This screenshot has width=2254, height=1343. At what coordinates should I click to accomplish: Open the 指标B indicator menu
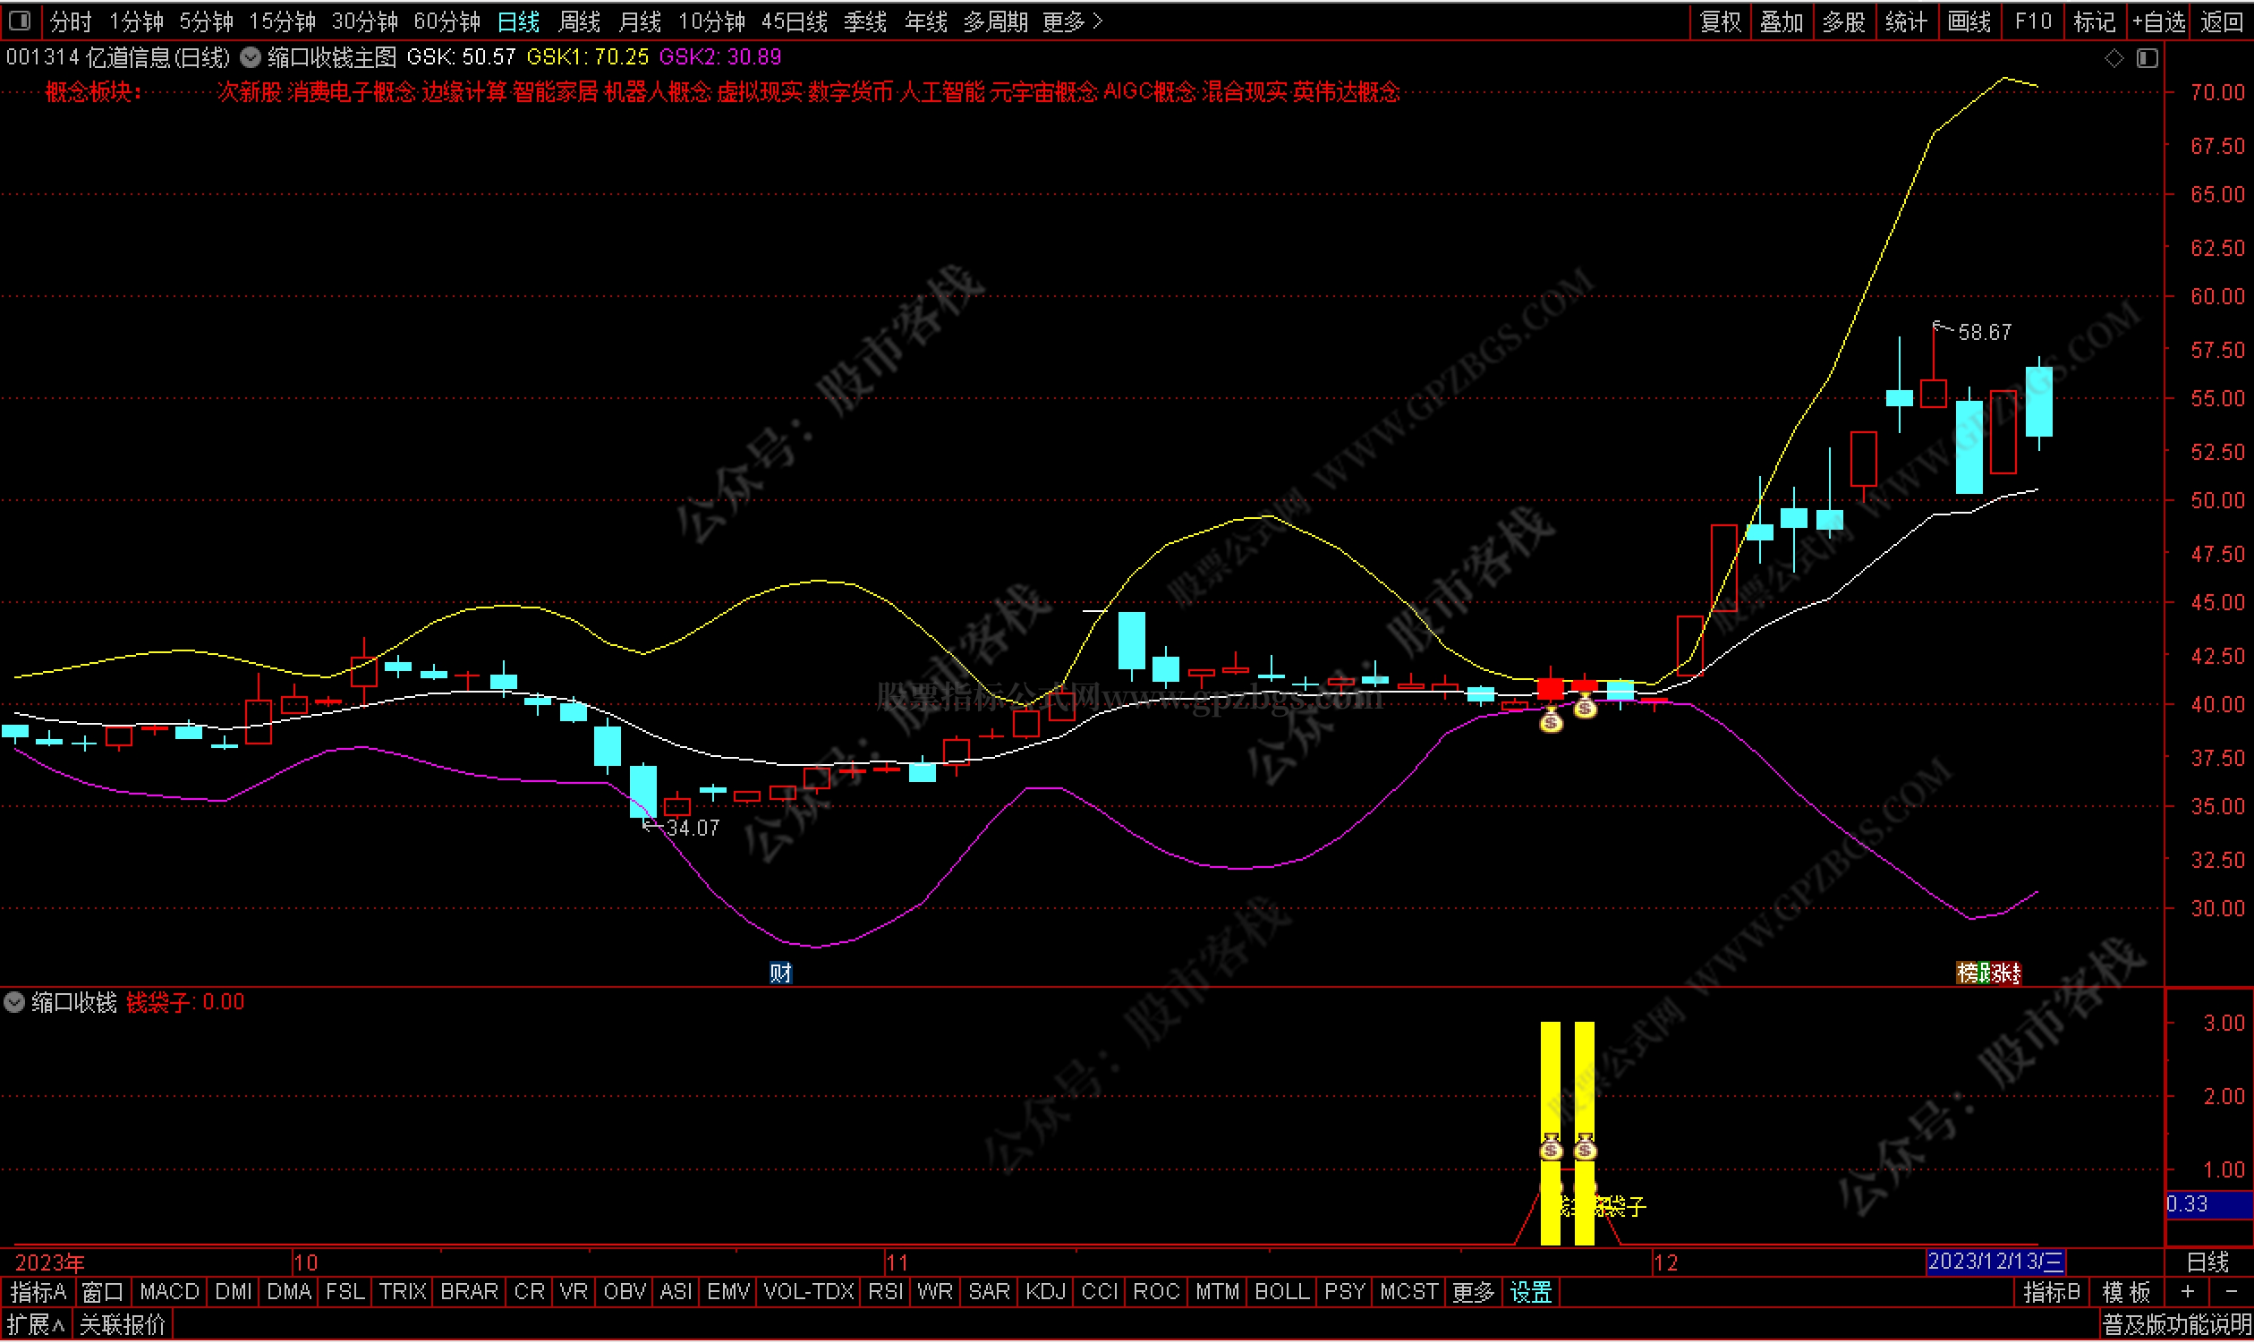[x=2052, y=1293]
